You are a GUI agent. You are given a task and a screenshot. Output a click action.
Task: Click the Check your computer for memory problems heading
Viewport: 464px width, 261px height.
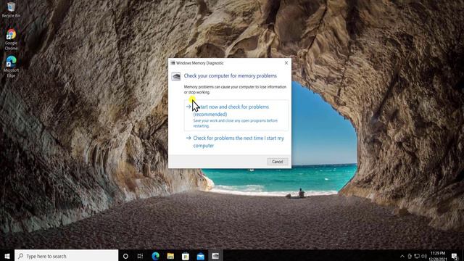point(231,75)
